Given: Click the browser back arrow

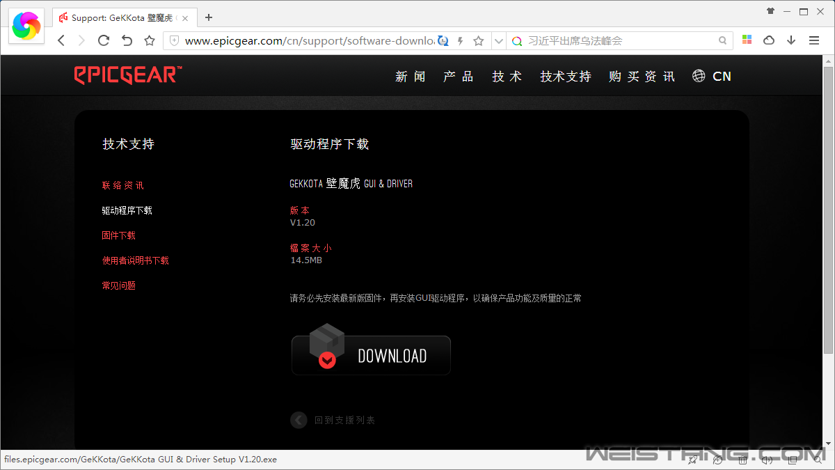Looking at the screenshot, I should pyautogui.click(x=61, y=40).
